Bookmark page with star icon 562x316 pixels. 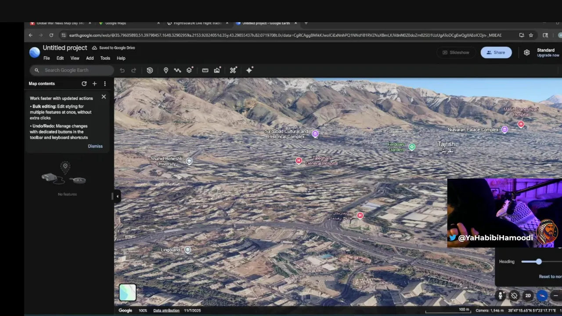531,35
